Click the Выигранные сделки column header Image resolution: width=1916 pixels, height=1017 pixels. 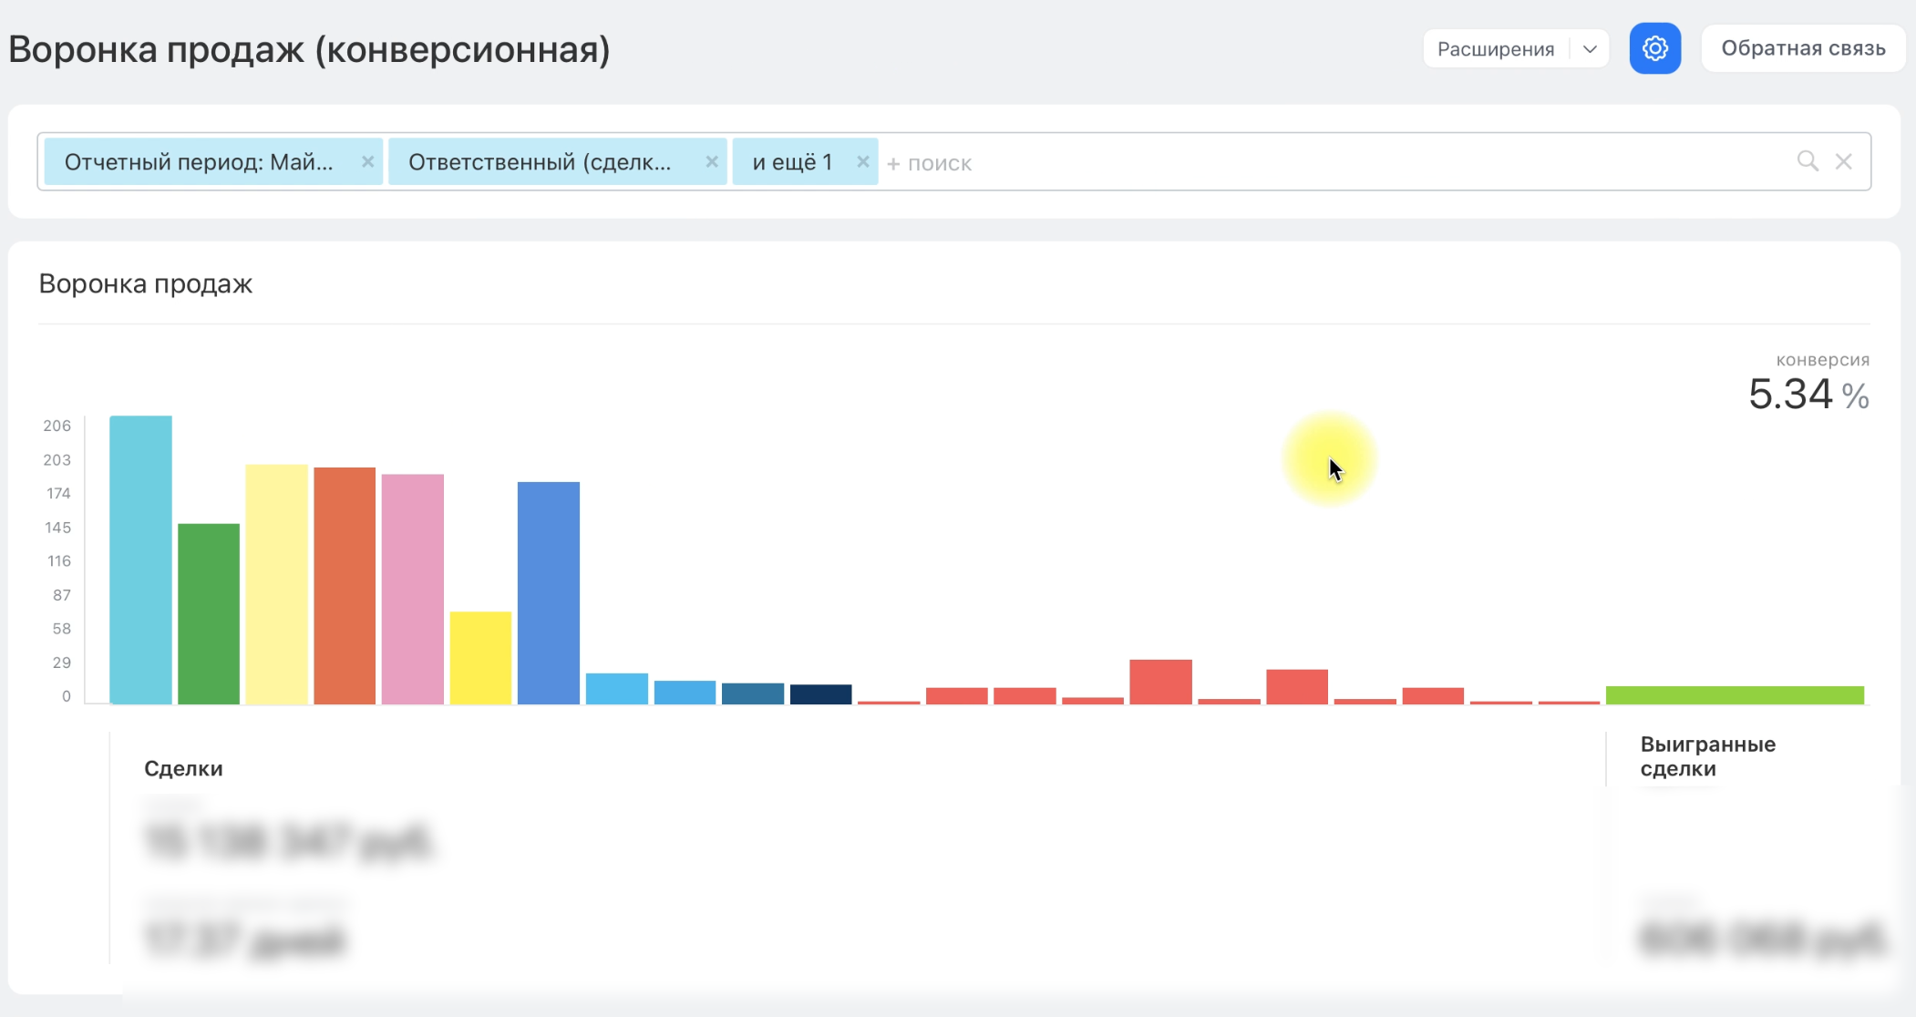point(1706,756)
